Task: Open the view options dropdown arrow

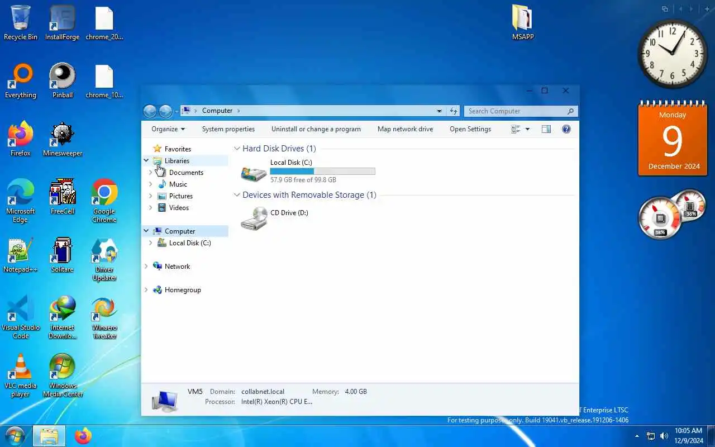Action: (527, 129)
